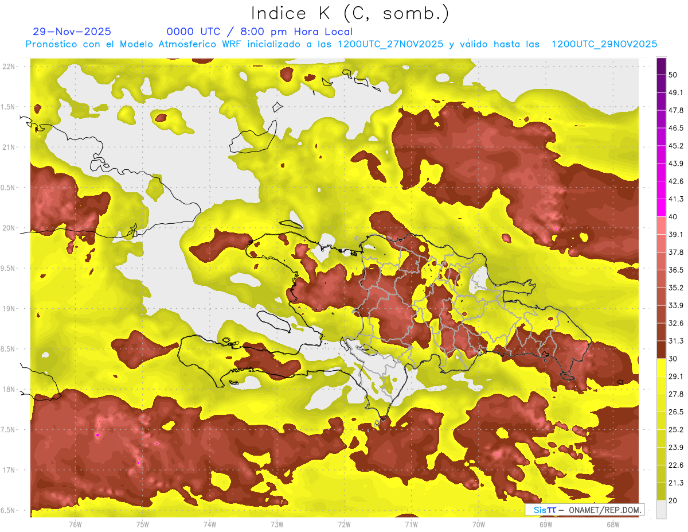Viewport: 688px width, 532px height.
Task: Click the colorbar value "37.8"
Action: (676, 253)
